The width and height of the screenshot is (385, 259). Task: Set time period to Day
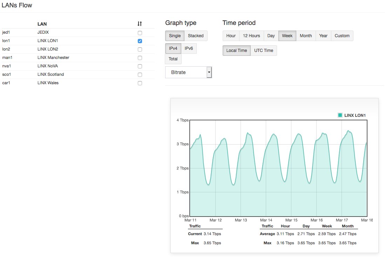(x=271, y=36)
